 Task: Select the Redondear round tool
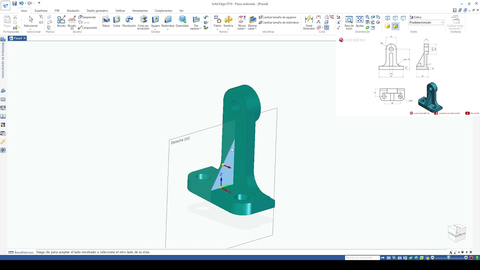pyautogui.click(x=168, y=21)
